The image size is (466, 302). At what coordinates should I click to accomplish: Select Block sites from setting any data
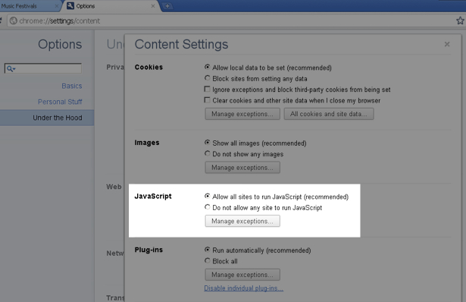[207, 78]
